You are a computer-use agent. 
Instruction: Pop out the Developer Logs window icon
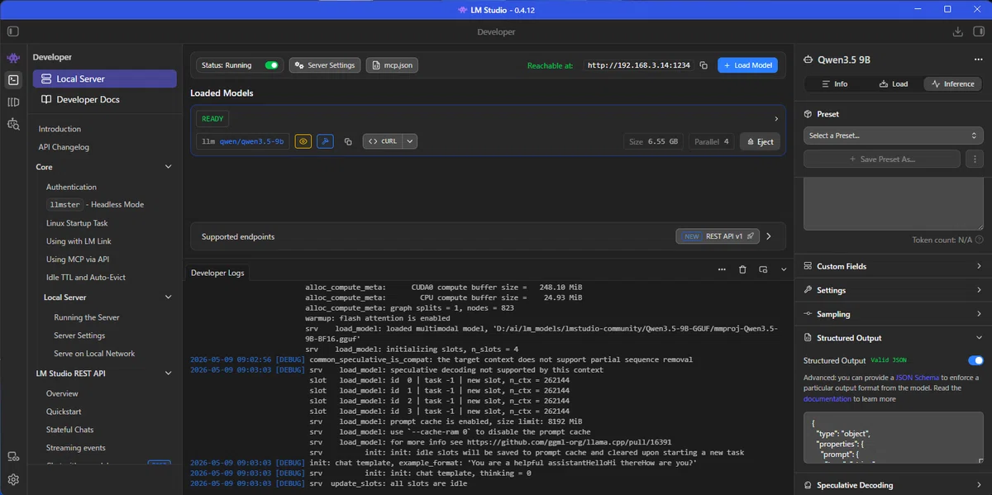[x=763, y=269]
